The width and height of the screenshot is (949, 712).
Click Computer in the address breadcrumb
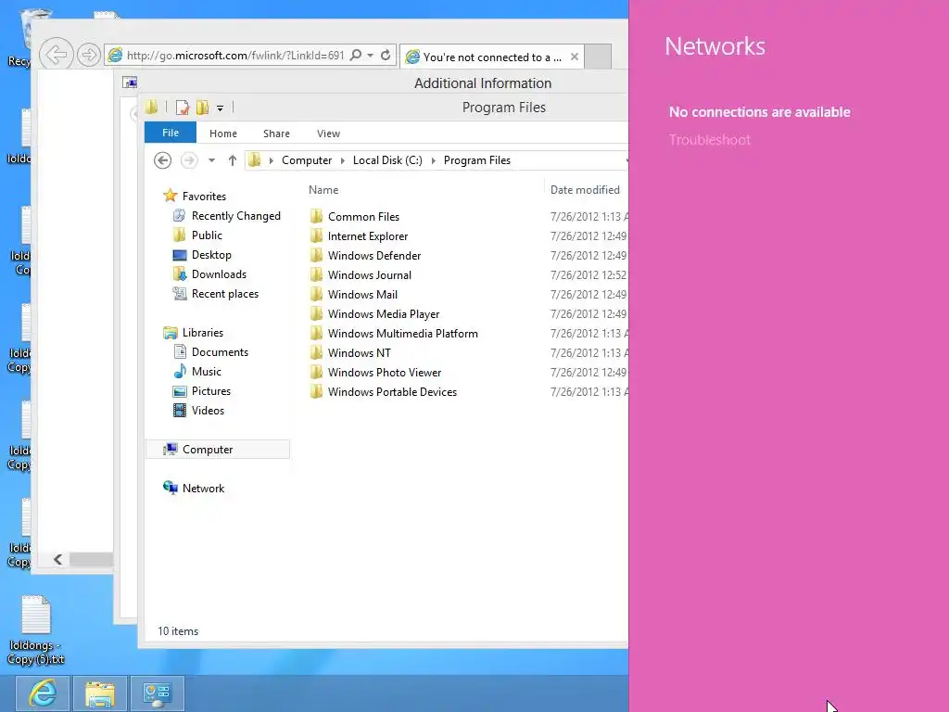(306, 160)
